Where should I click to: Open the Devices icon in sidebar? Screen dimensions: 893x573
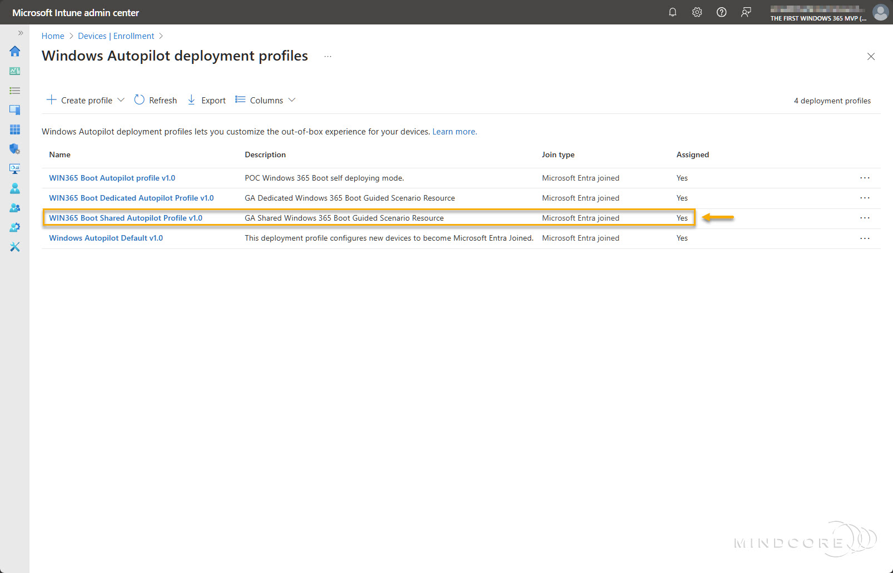[x=15, y=110]
